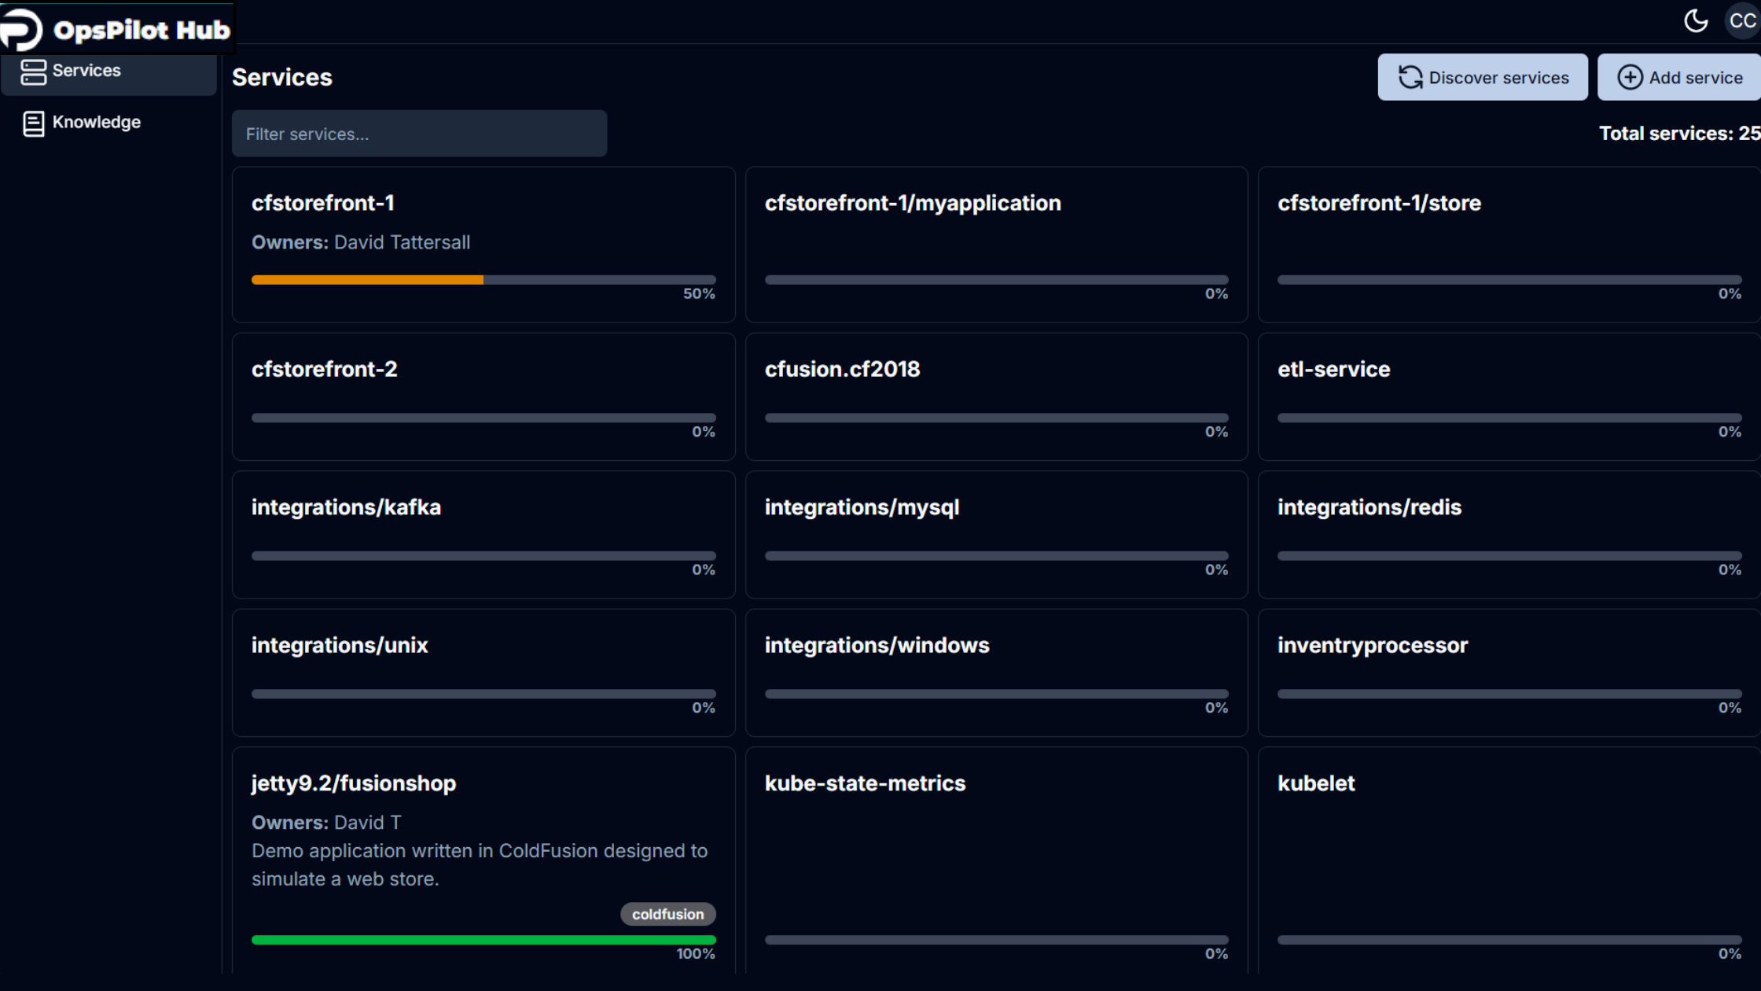1761x991 pixels.
Task: Focus the Filter services input field
Action: click(419, 134)
